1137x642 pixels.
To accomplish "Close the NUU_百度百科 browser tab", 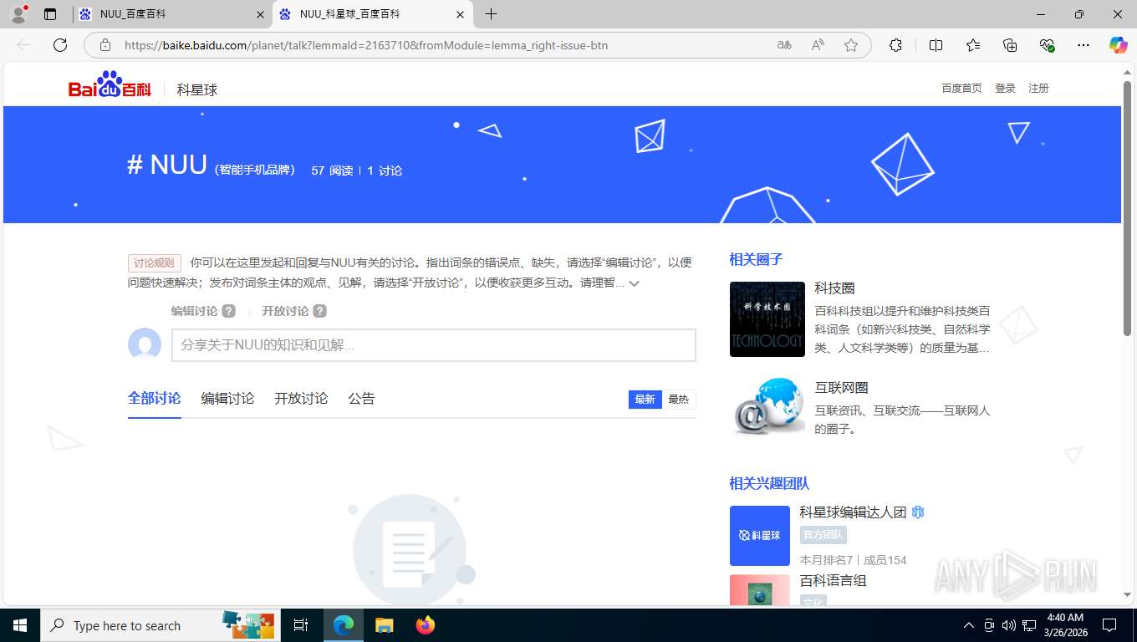I will point(259,14).
